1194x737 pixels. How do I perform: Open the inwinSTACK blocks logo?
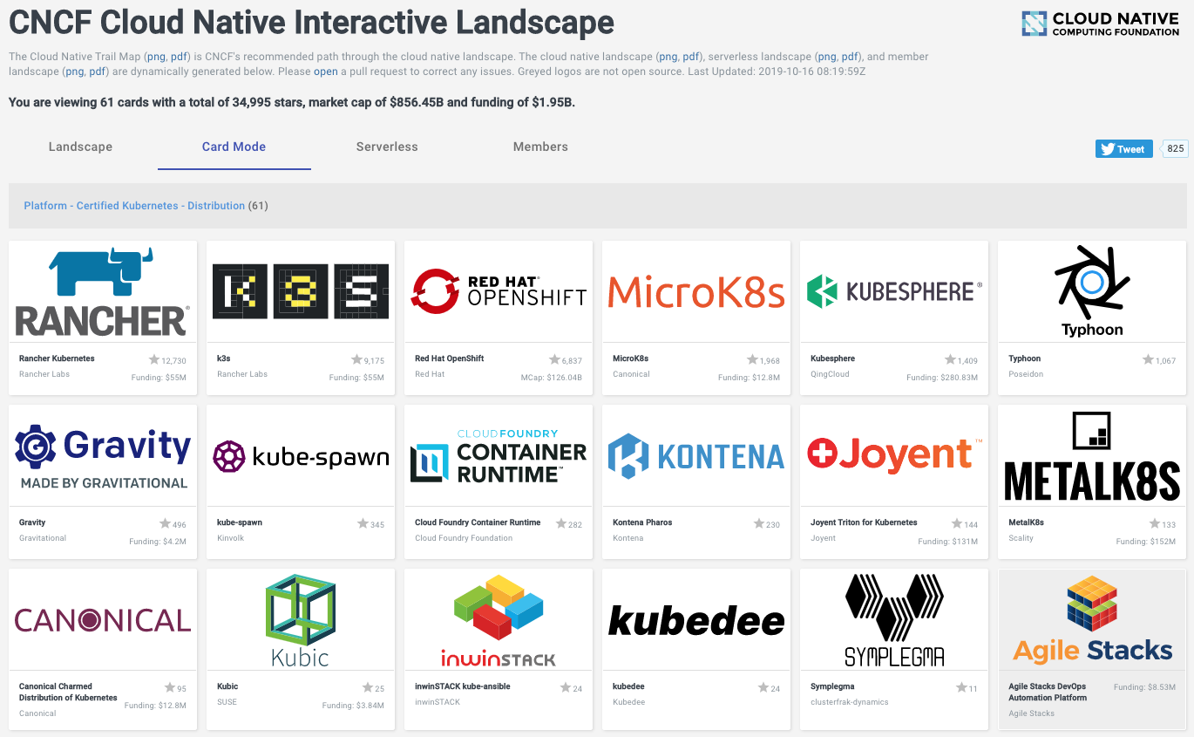(x=498, y=619)
